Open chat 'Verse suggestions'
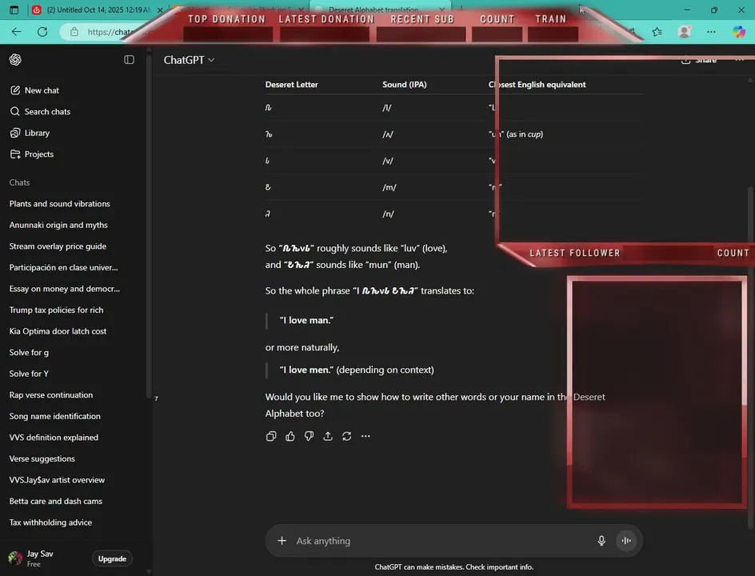This screenshot has width=755, height=576. (x=42, y=458)
